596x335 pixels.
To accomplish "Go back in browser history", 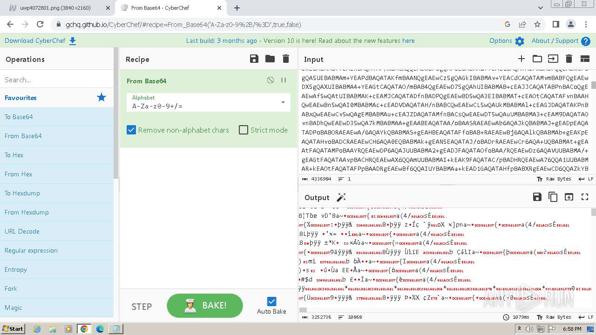I will pyautogui.click(x=10, y=25).
